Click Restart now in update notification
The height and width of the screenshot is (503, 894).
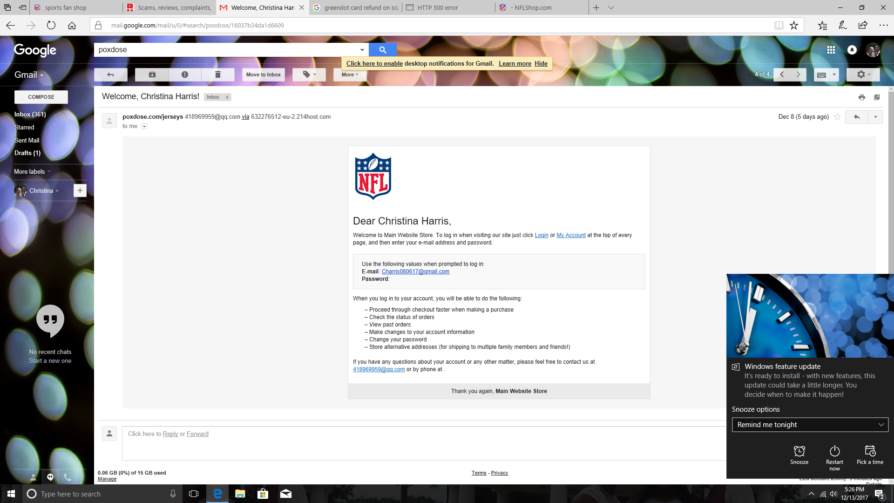(834, 458)
